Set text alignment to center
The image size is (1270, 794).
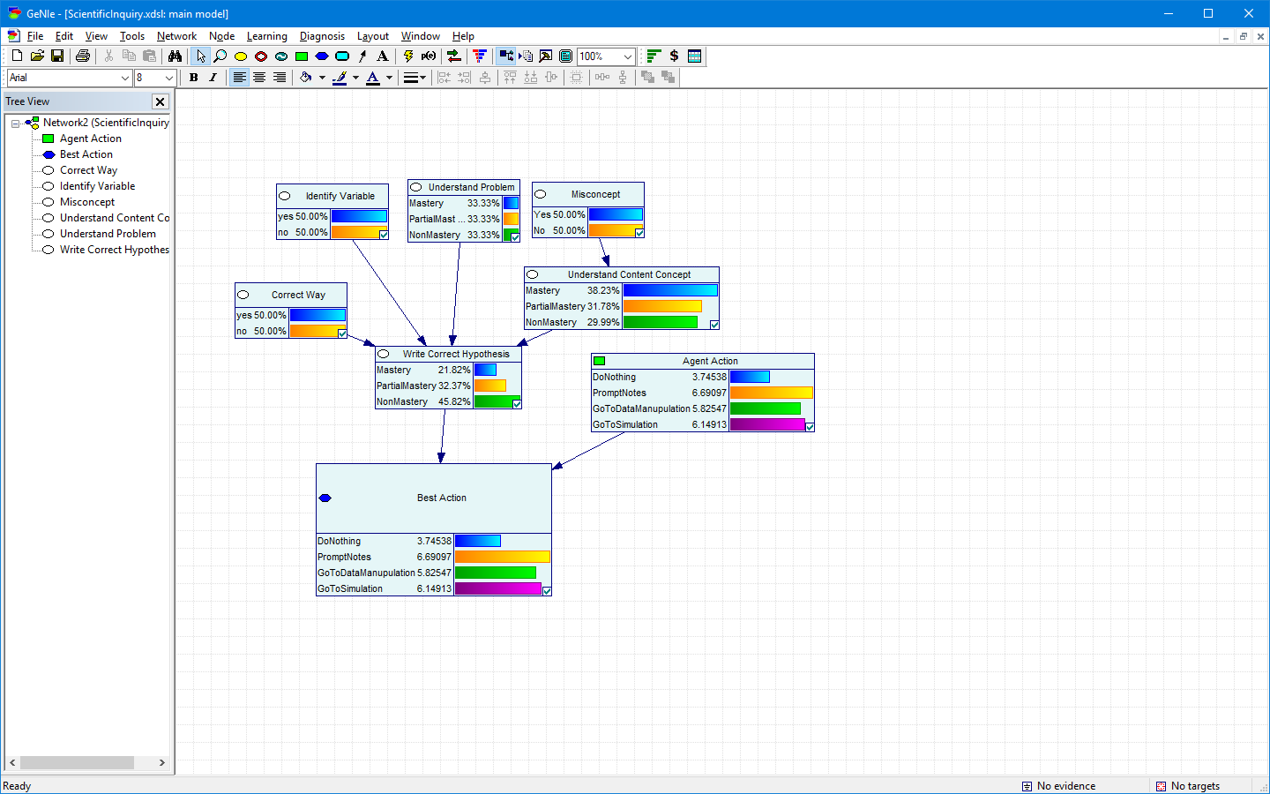(259, 78)
